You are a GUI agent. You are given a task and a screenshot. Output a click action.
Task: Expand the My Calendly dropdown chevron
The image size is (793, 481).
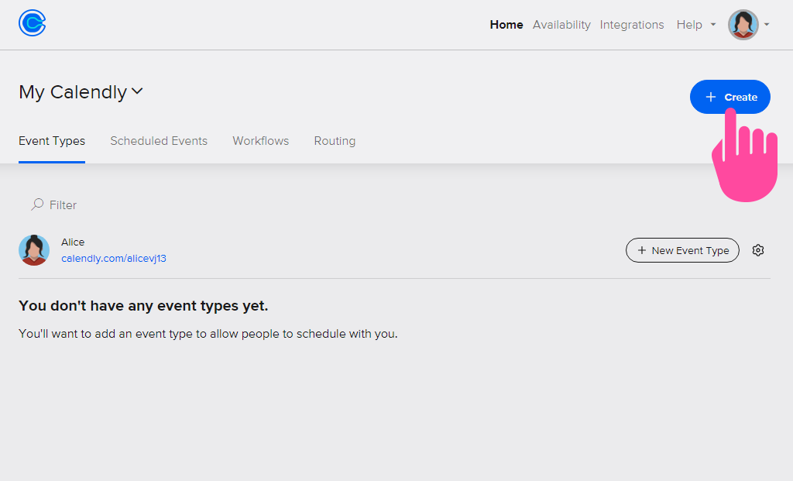click(x=137, y=91)
